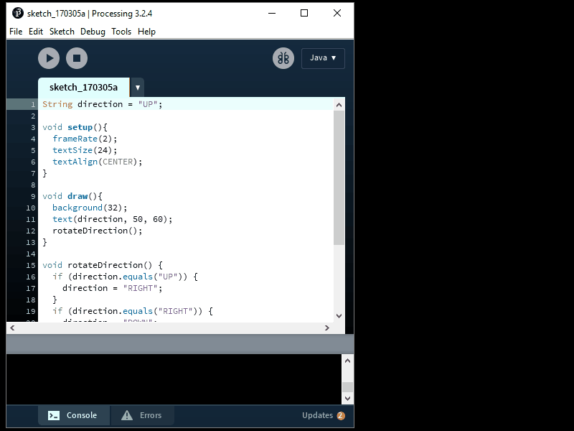The height and width of the screenshot is (431, 574).
Task: Open the Java mode dropdown
Action: pyautogui.click(x=323, y=58)
